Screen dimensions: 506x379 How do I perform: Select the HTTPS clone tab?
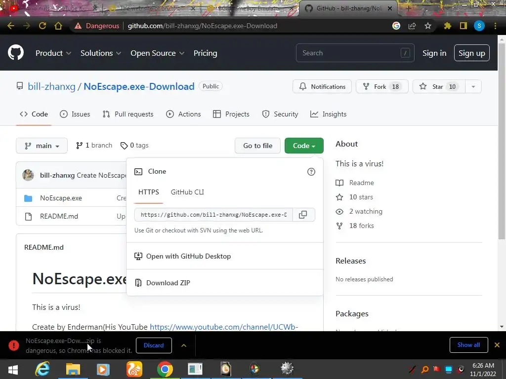coord(148,192)
